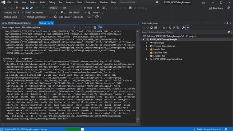
Task: Pin the Solution Explorer panel
Action: [x=227, y=23]
